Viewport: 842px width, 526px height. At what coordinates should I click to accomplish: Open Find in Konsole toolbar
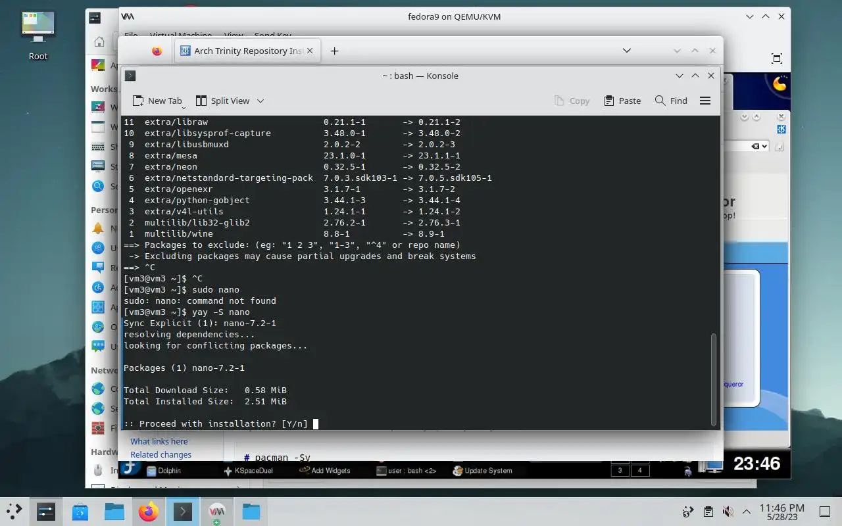coord(671,101)
